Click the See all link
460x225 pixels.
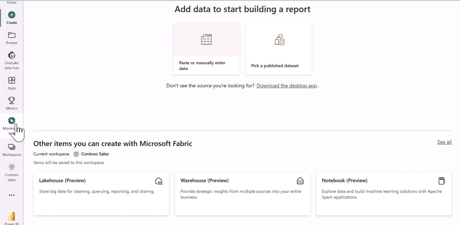pyautogui.click(x=444, y=142)
